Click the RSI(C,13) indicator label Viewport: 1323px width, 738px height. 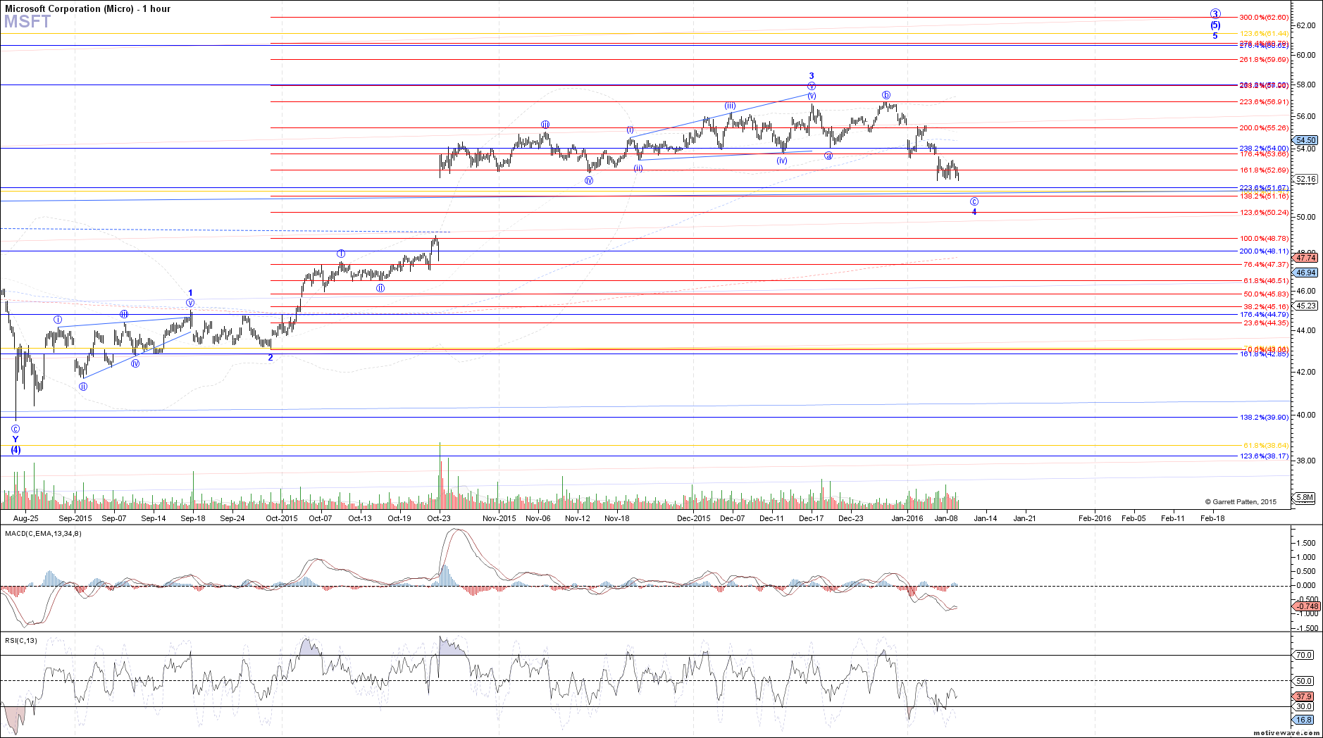(x=21, y=641)
